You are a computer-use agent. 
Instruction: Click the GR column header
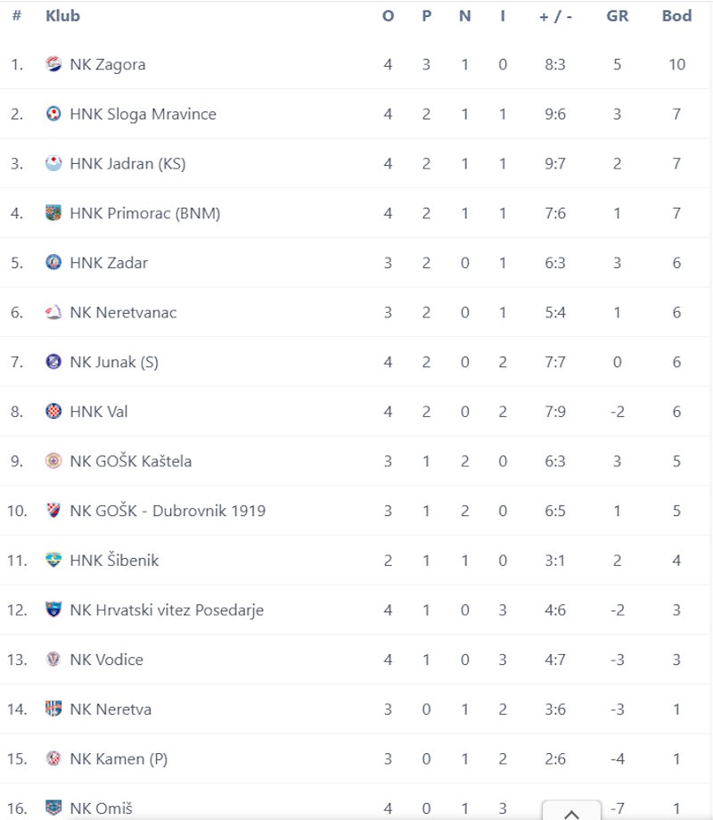point(618,16)
